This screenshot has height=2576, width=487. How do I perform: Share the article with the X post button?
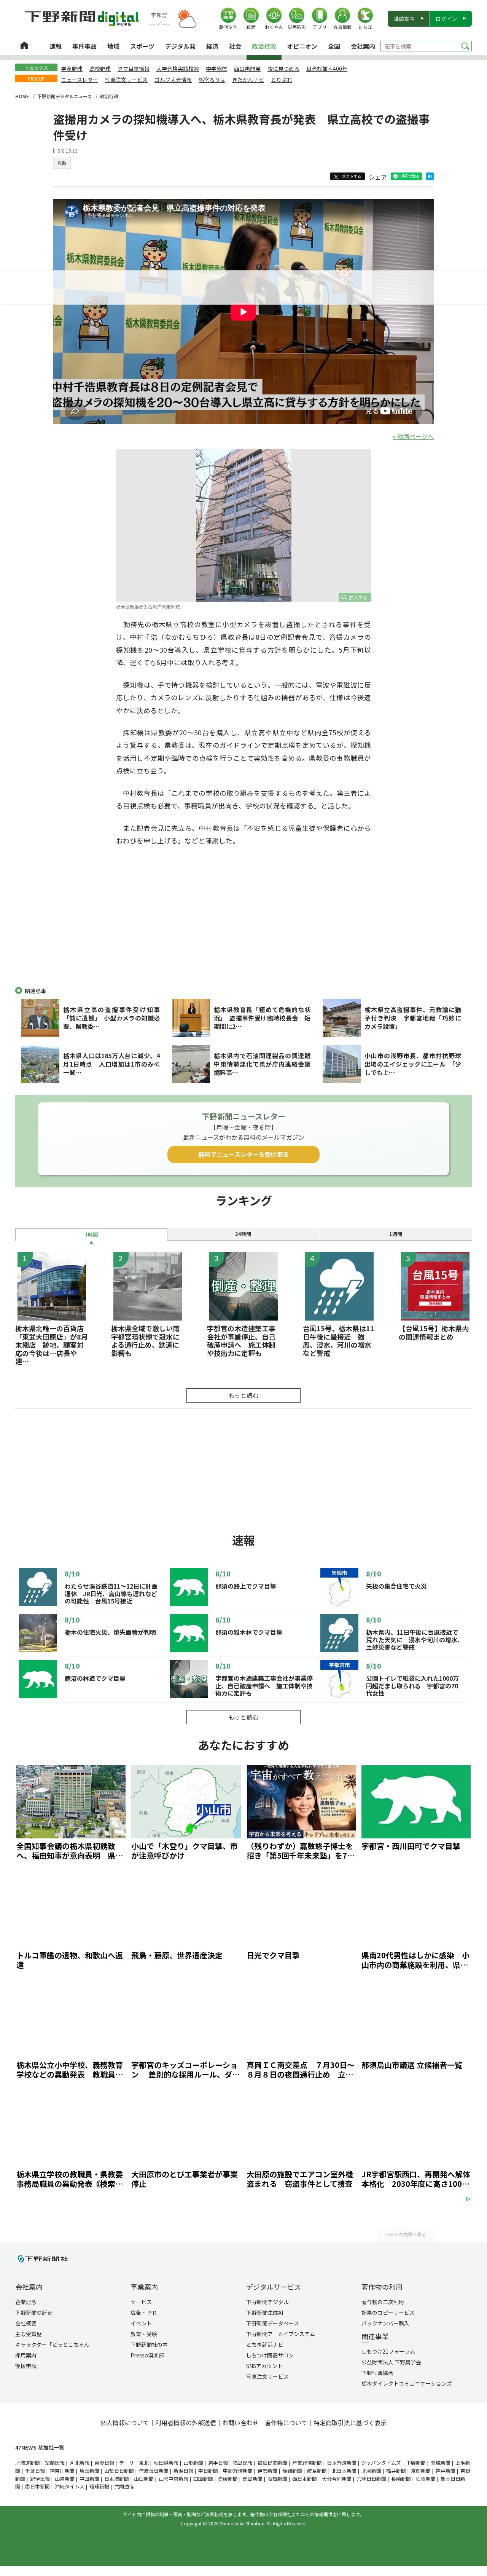pos(347,176)
